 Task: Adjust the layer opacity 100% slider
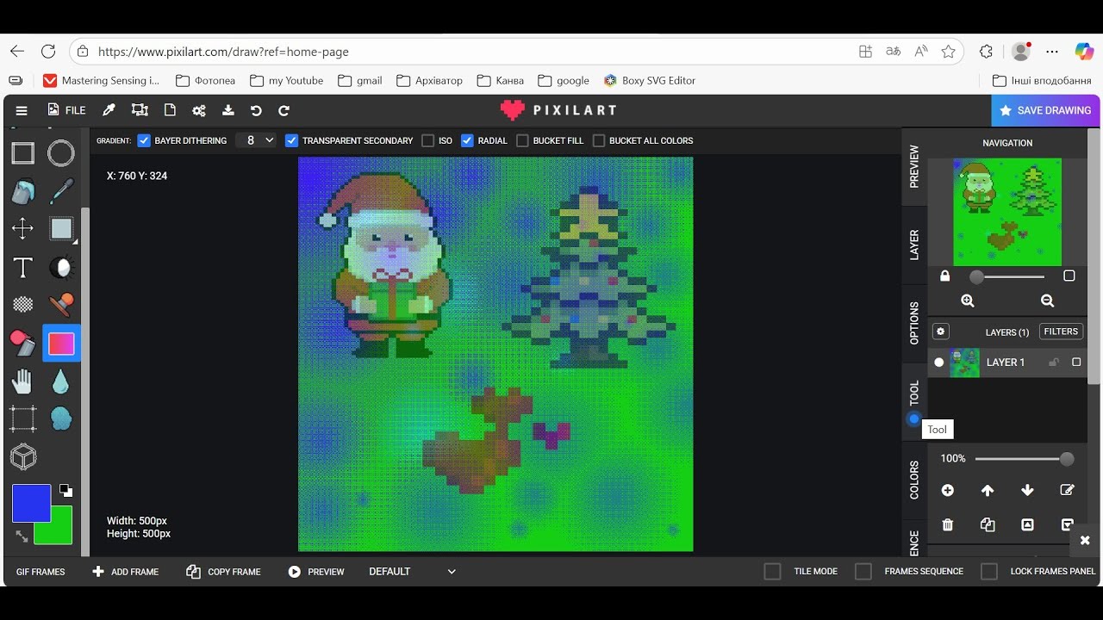(x=1025, y=459)
